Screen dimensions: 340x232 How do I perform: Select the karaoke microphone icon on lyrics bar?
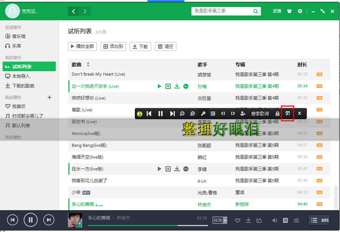click(203, 113)
